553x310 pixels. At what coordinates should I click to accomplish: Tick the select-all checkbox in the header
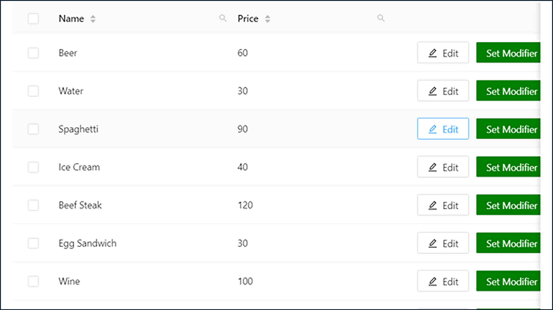pyautogui.click(x=33, y=19)
